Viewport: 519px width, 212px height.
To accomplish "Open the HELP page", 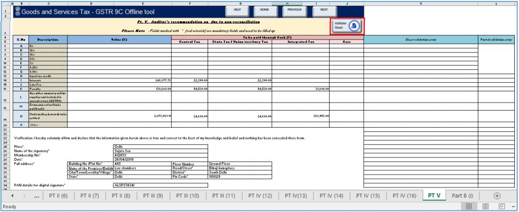I will pos(238,11).
